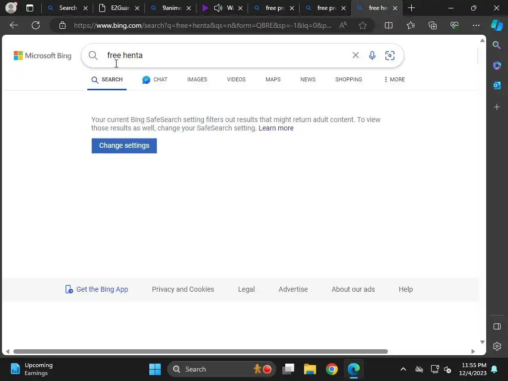Open sidebar search icon
508x381 pixels.
coord(497,45)
